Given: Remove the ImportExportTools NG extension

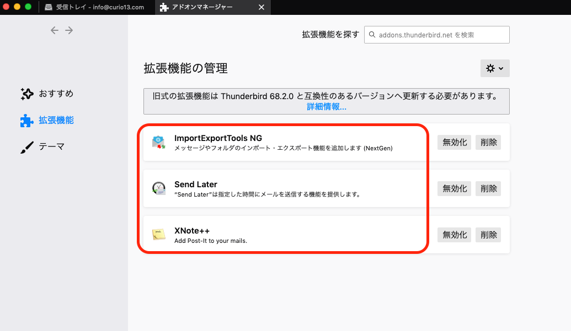Looking at the screenshot, I should click(488, 142).
